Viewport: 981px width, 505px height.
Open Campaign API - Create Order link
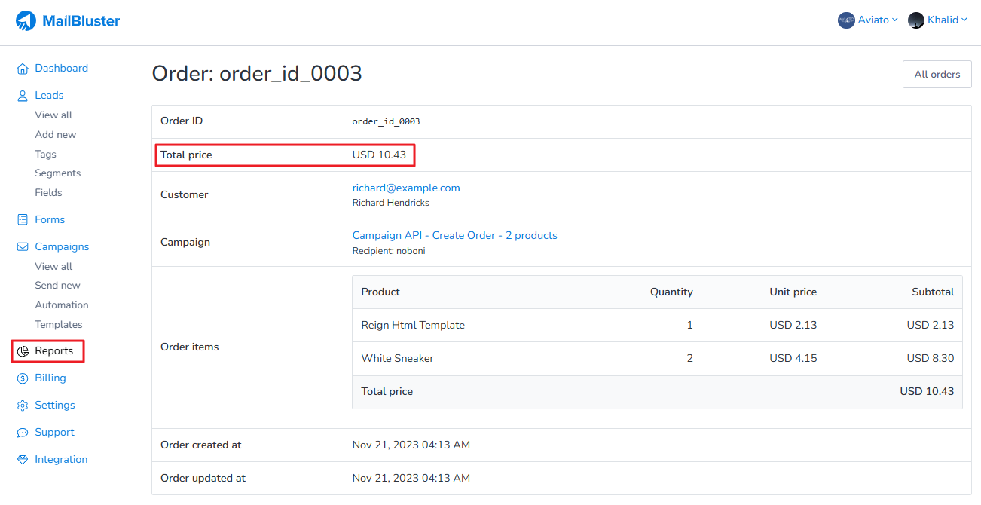tap(454, 235)
